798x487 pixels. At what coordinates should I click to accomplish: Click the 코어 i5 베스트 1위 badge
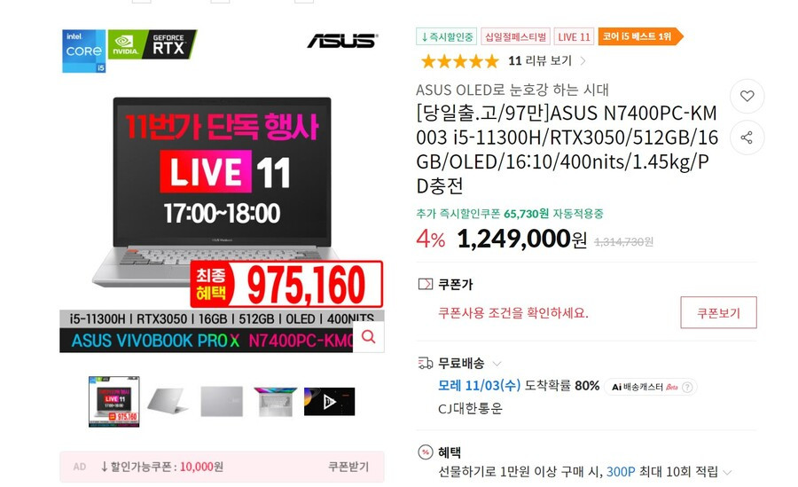coord(640,36)
